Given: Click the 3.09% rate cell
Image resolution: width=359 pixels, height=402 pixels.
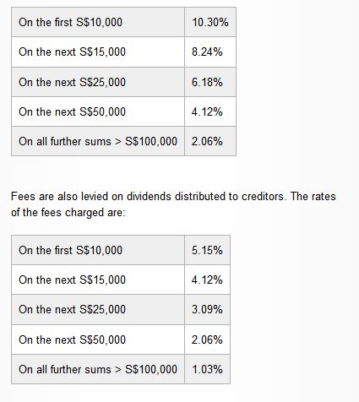Looking at the screenshot, I should pos(208,310).
